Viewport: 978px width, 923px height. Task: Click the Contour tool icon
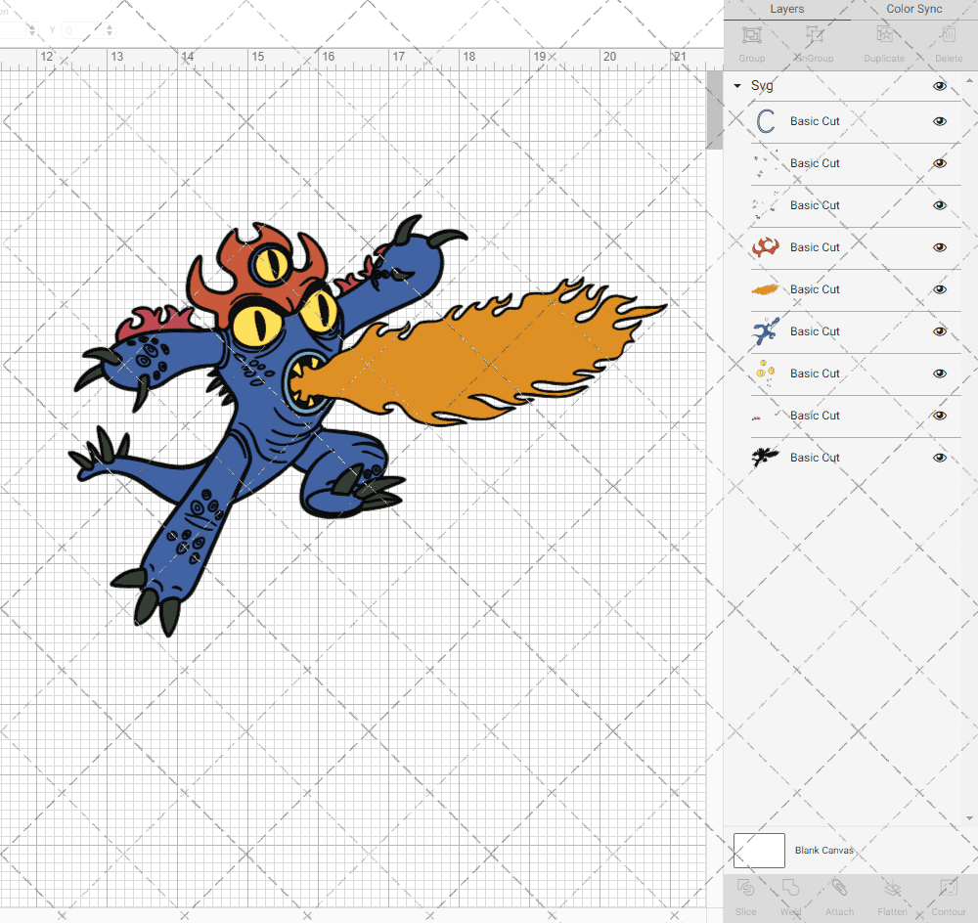pyautogui.click(x=948, y=888)
